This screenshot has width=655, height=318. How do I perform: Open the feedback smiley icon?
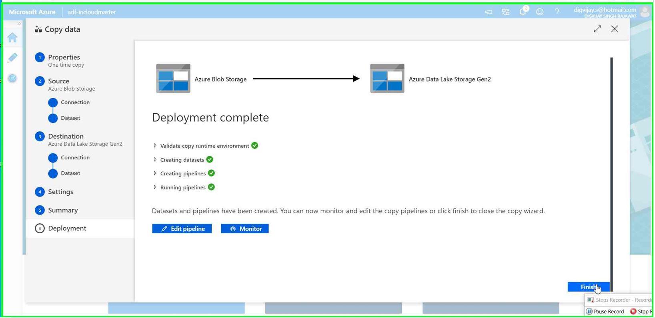(540, 12)
